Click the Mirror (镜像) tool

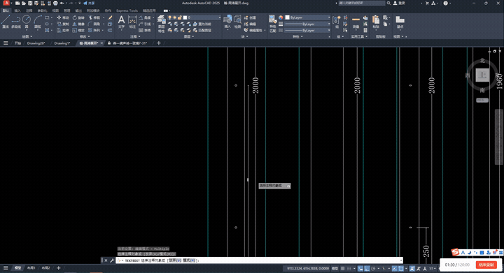[78, 24]
